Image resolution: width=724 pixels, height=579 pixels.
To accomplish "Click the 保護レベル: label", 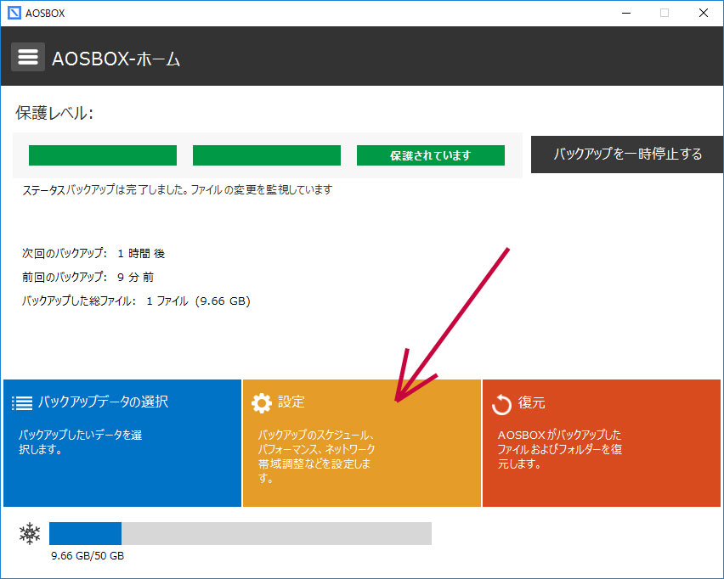I will coord(54,113).
